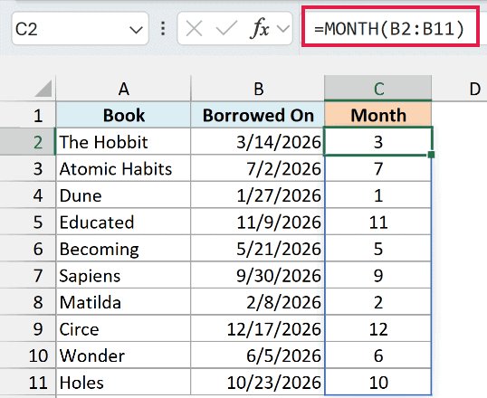Select date cell 7/2/2026
487x398 pixels.
(x=258, y=168)
